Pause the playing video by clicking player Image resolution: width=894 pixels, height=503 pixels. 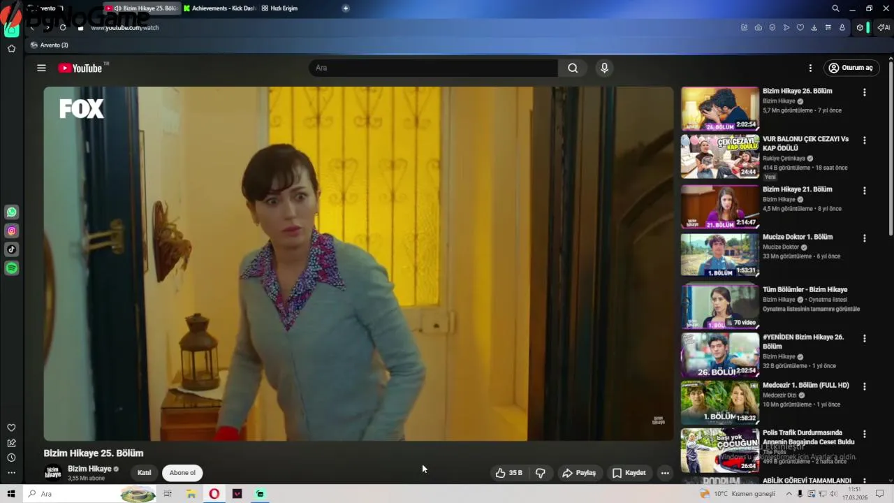pos(358,263)
